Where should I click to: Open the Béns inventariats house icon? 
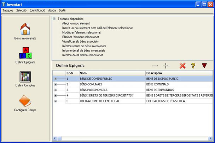coord(25,29)
